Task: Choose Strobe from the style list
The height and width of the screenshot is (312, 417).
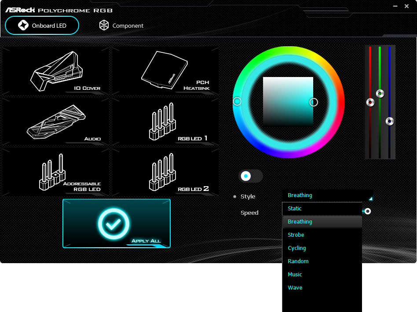Action: pyautogui.click(x=322, y=235)
